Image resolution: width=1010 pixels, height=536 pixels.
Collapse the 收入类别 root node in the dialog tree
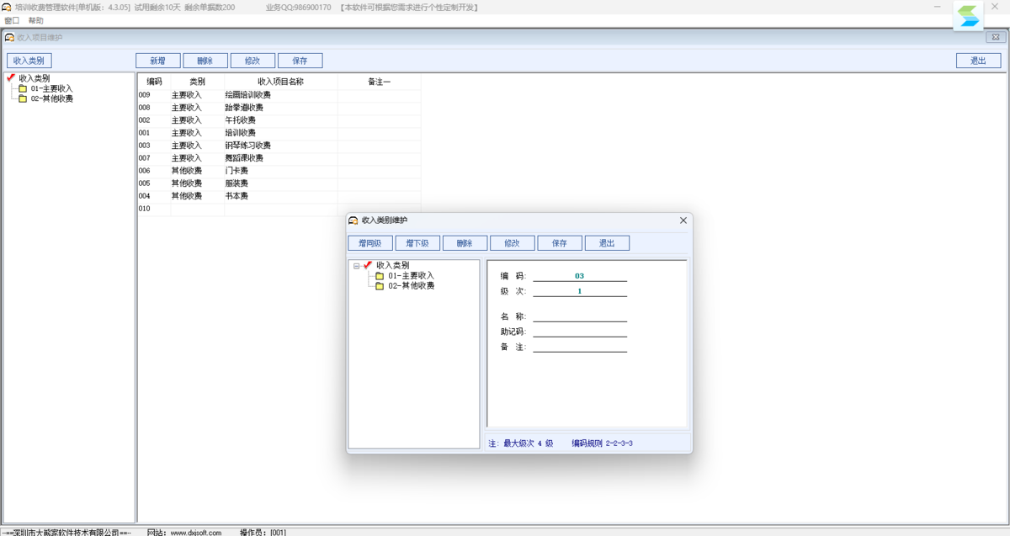point(357,266)
